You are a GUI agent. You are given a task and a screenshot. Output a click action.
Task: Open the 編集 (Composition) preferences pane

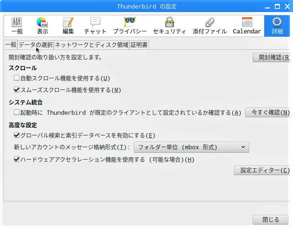[x=68, y=26]
